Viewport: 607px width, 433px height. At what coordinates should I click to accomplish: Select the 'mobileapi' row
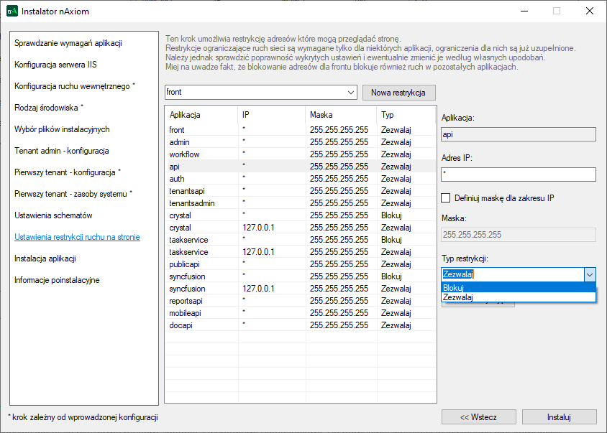(301, 313)
